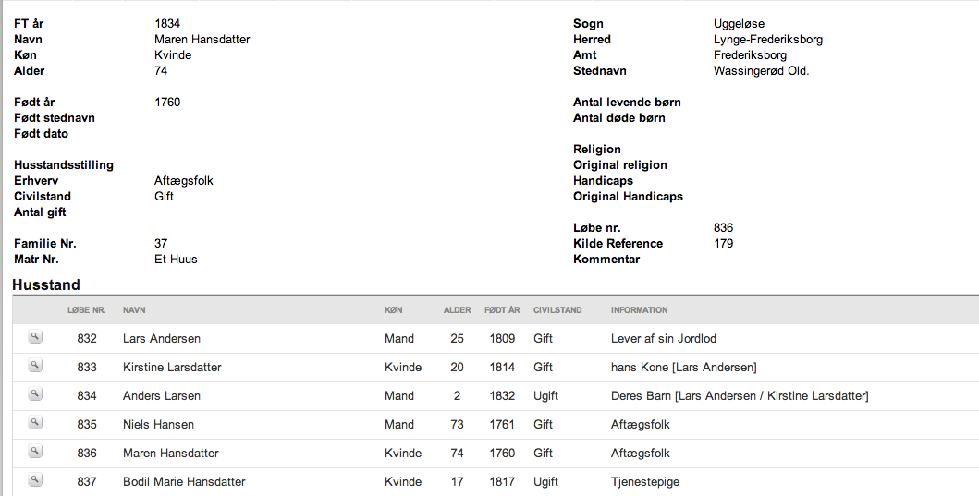Select the Kirstine Larsdatter name cell
This screenshot has width=979, height=496.
[172, 368]
